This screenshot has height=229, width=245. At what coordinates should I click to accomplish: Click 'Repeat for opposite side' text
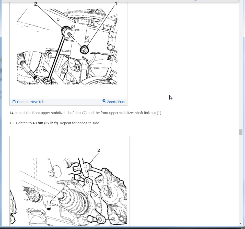(x=80, y=123)
